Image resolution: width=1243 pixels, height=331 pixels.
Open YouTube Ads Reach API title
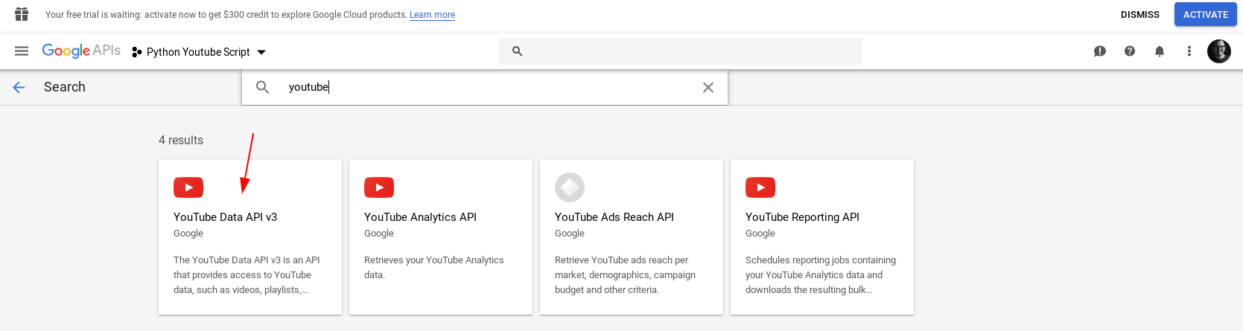click(x=614, y=217)
